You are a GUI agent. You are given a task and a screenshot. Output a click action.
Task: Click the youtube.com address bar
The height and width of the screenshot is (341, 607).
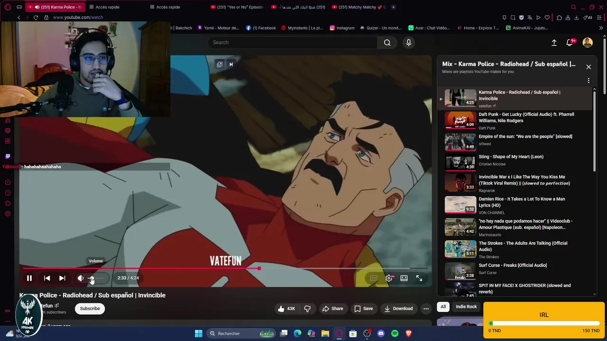[78, 18]
